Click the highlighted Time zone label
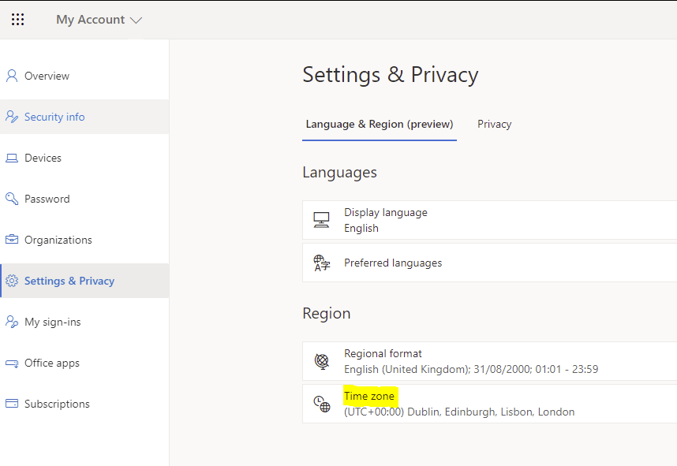Viewport: 677px width, 466px height. 369,396
